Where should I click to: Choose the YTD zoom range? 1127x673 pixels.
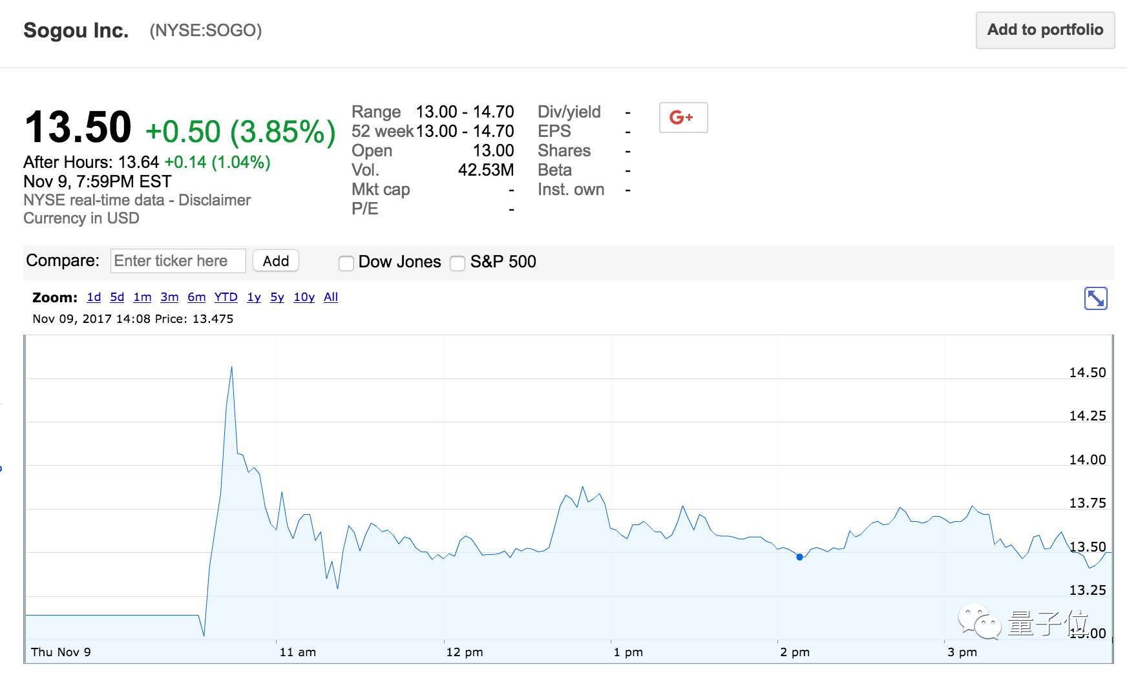pos(226,297)
